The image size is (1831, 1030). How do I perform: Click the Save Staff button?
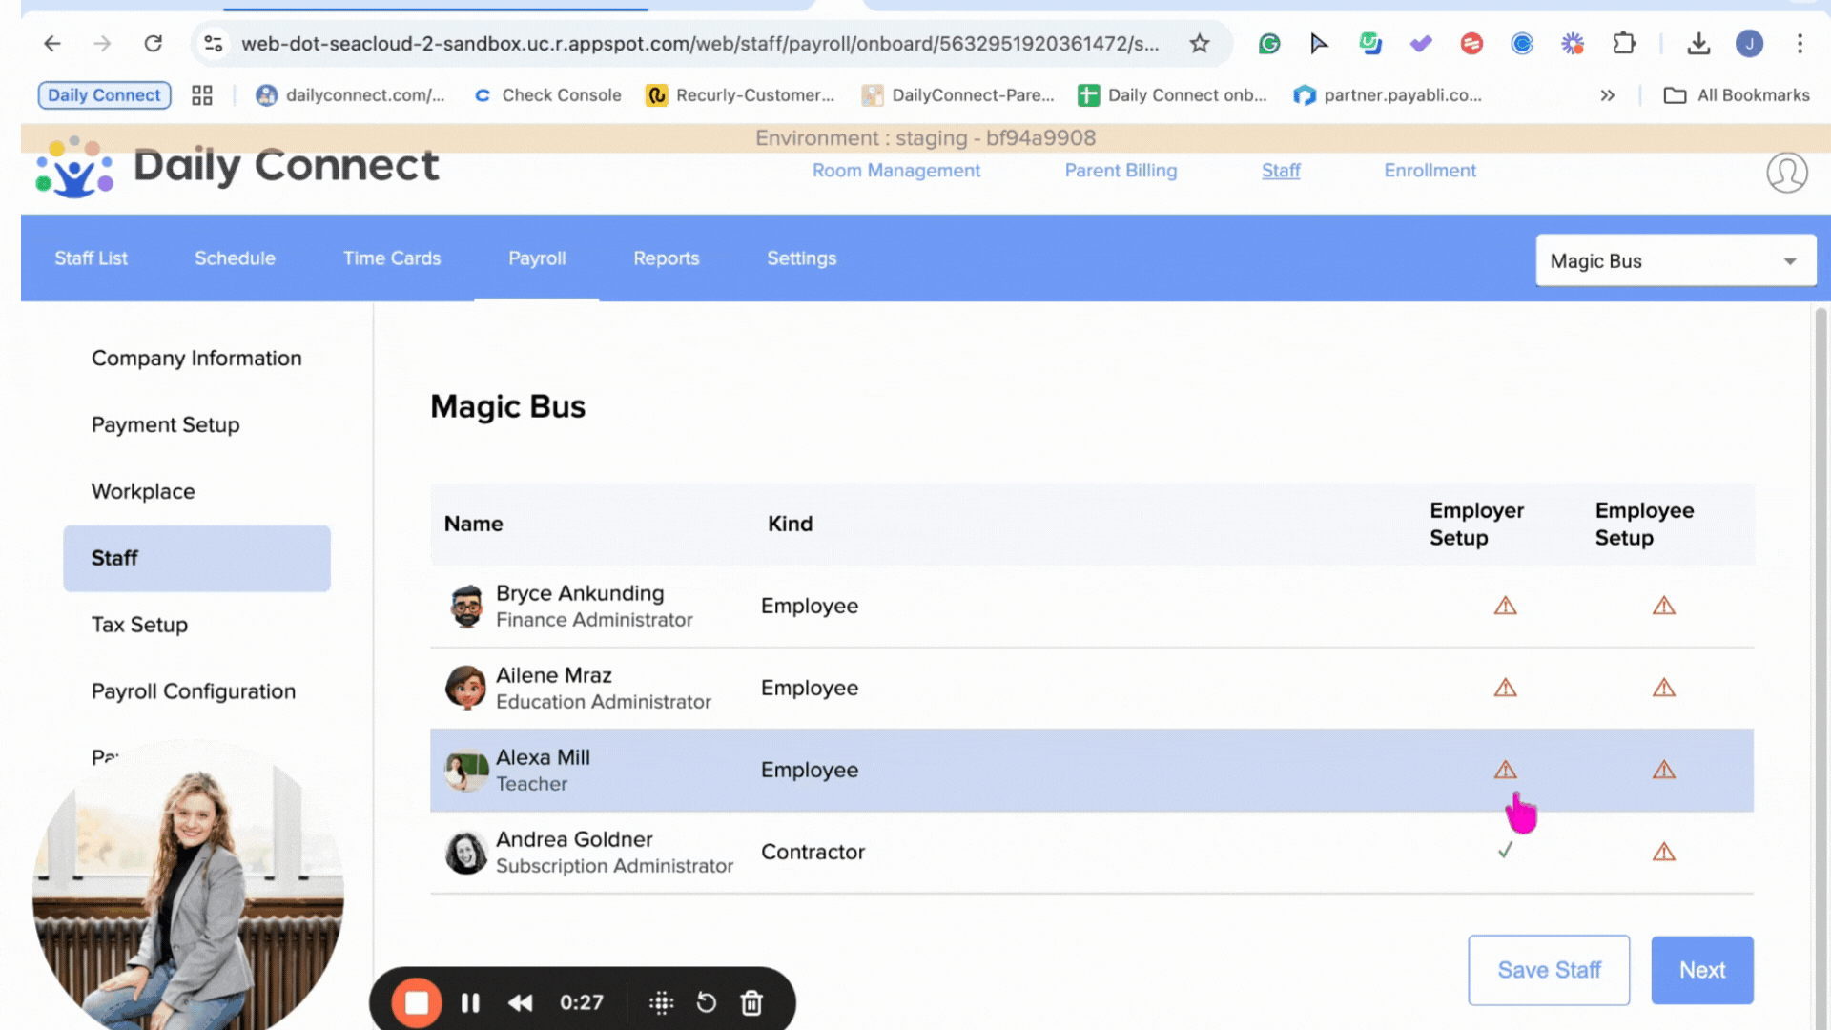click(1548, 970)
